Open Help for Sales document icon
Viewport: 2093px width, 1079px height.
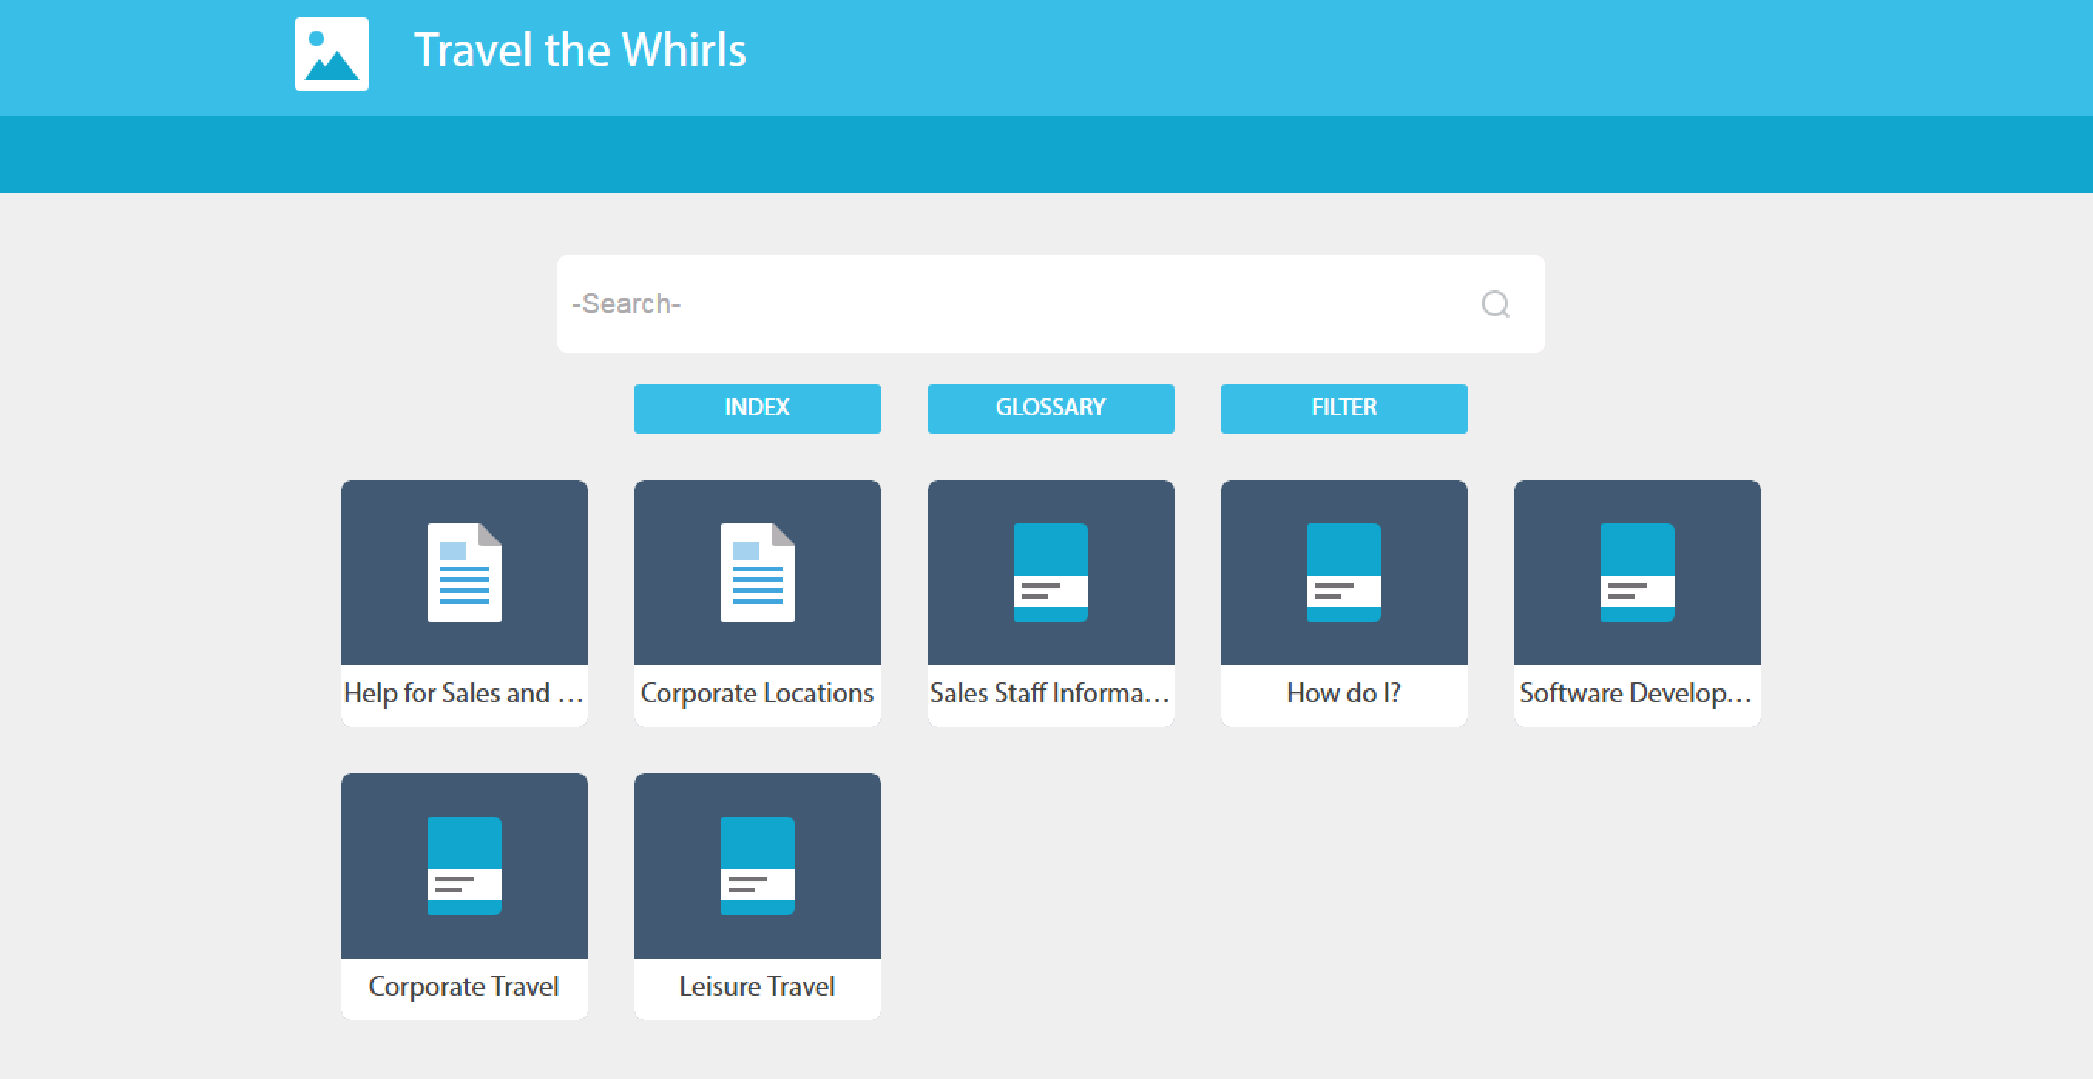coord(464,572)
